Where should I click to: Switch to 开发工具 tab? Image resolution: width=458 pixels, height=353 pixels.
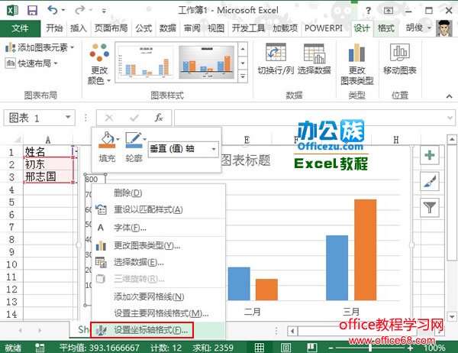(x=248, y=28)
